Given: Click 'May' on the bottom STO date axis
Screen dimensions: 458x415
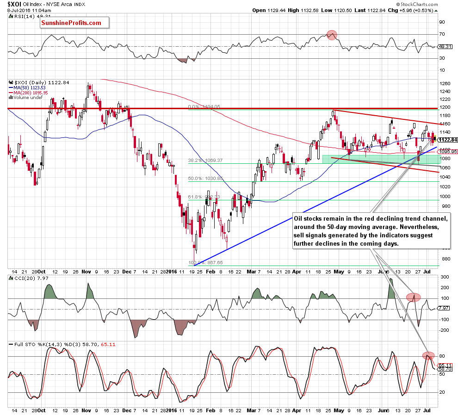Looking at the screenshot, I should (x=339, y=410).
